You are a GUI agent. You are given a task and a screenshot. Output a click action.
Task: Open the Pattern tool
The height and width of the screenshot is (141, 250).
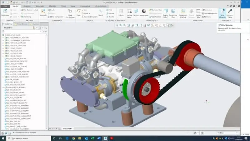click(121, 13)
